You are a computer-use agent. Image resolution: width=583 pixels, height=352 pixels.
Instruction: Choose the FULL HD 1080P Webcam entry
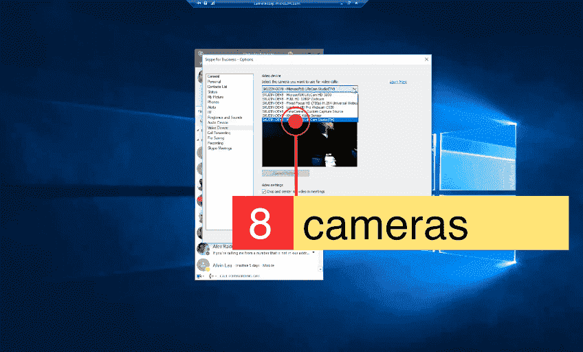(x=309, y=99)
